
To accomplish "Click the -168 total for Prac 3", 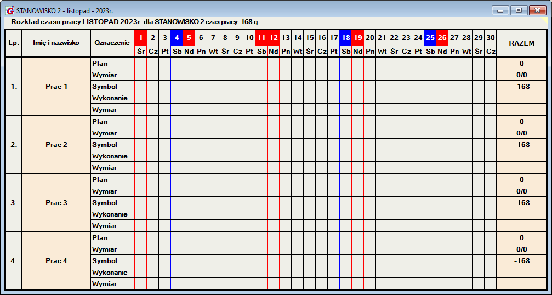I will [521, 203].
